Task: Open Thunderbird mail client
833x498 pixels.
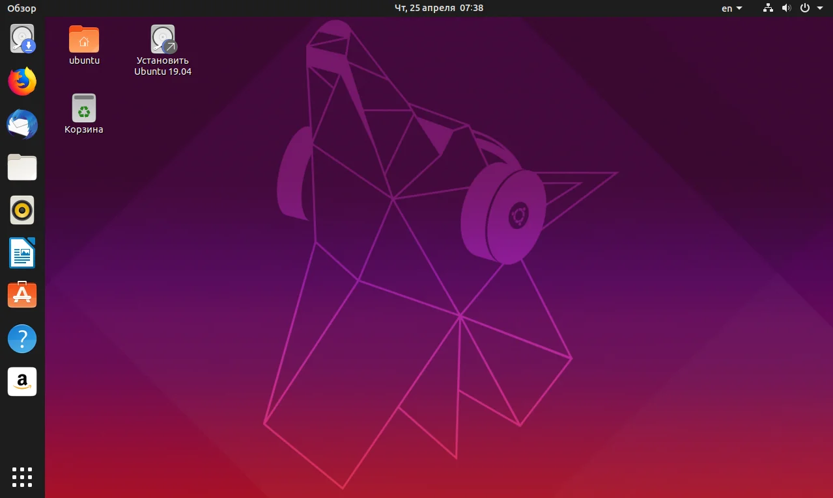Action: coord(22,125)
